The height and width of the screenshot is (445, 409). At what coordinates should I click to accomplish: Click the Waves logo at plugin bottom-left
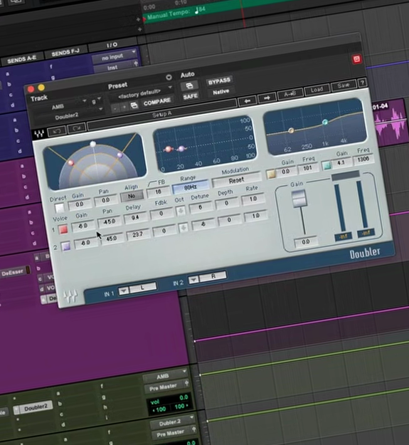pos(70,296)
